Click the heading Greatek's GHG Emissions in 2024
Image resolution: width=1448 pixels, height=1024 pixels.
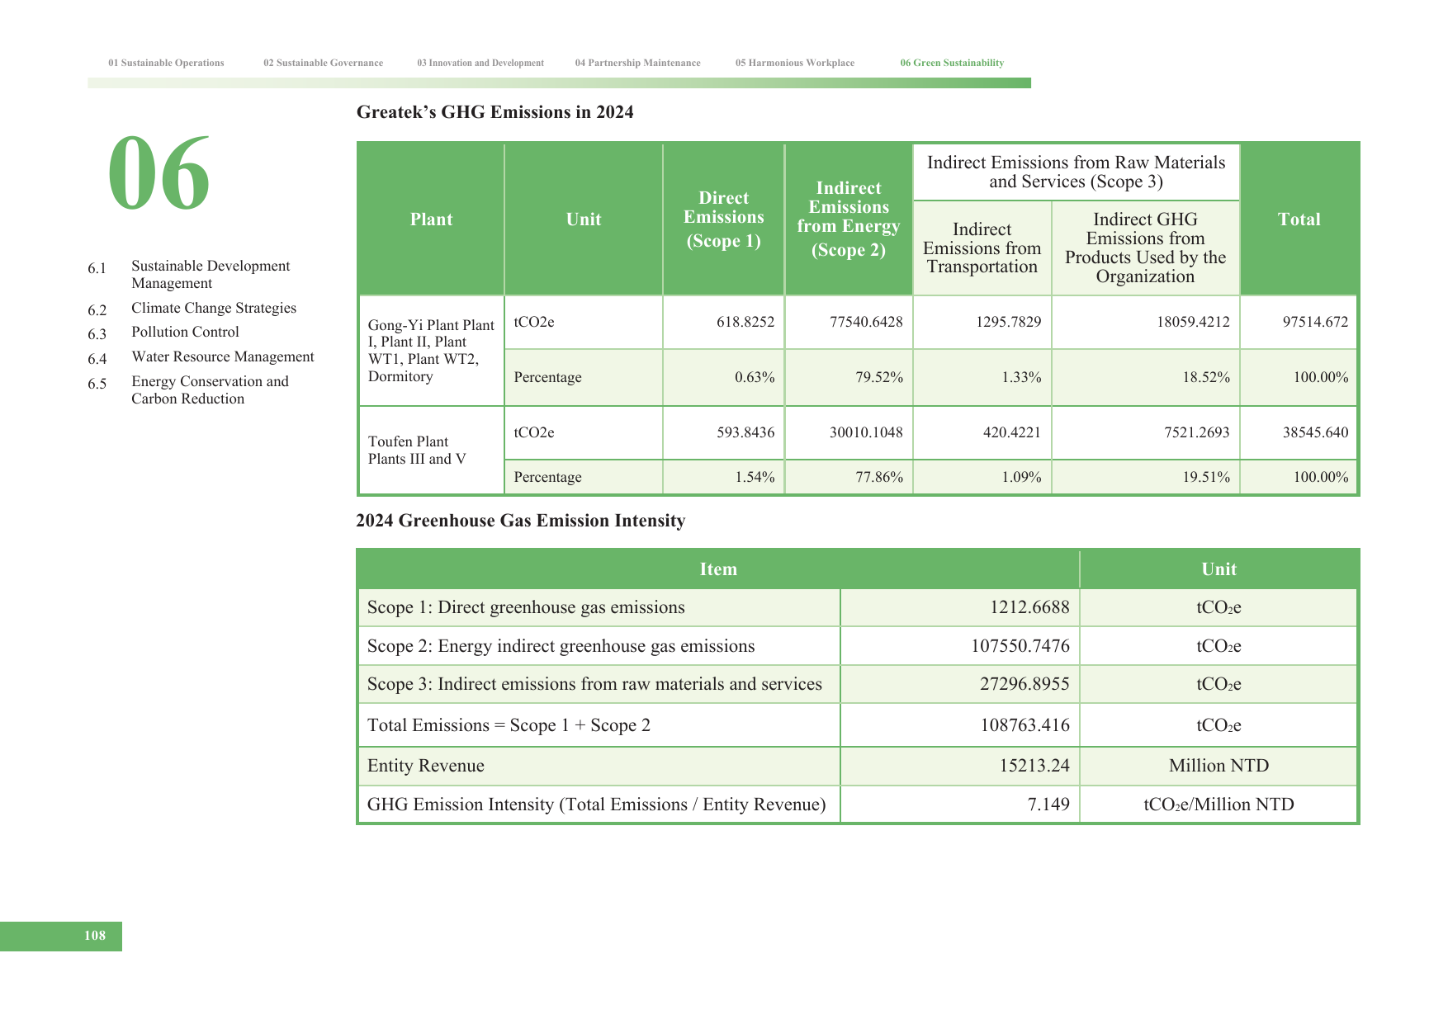[495, 112]
